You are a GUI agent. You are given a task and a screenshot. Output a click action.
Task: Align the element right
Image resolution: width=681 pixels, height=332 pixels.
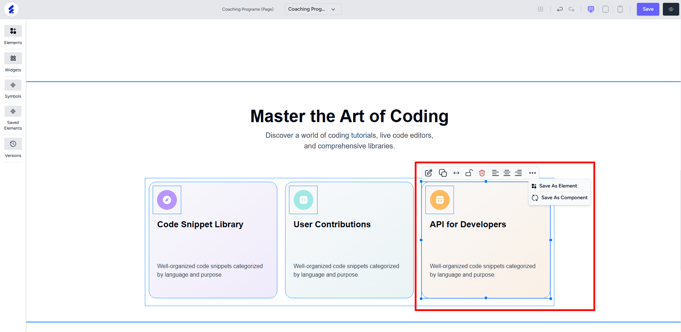[x=519, y=173]
